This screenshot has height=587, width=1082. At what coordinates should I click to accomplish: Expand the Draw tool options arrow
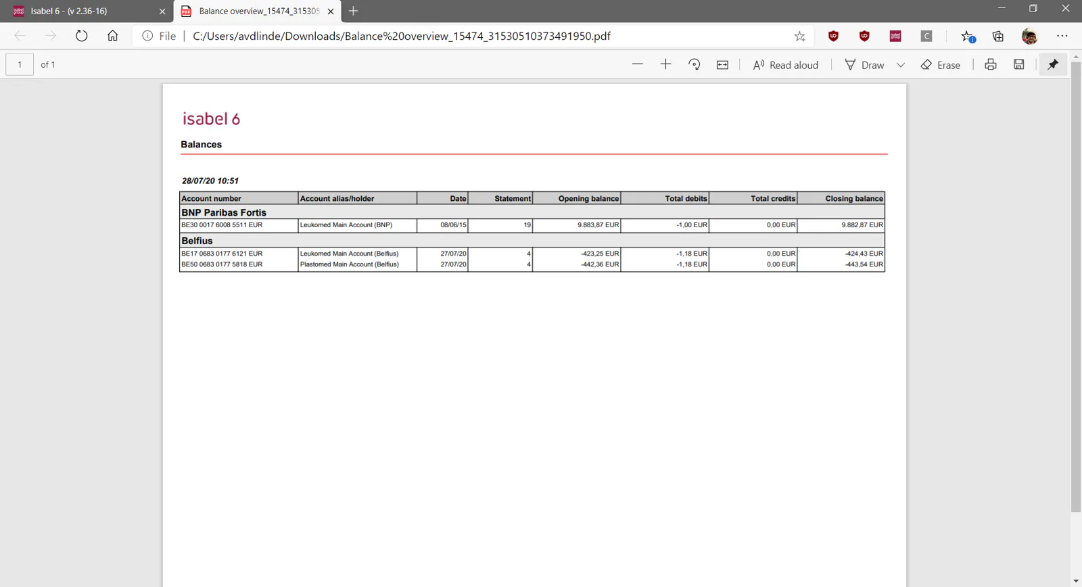(x=901, y=65)
